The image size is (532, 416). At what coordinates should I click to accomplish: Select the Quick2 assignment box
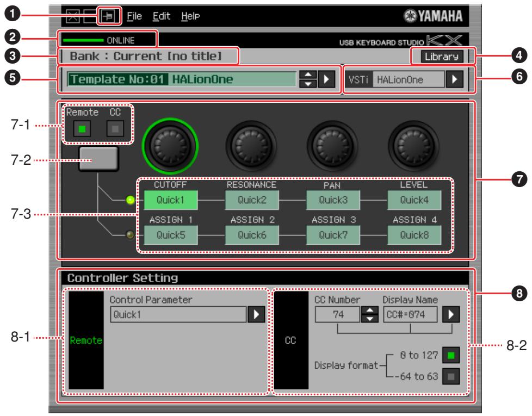click(252, 200)
